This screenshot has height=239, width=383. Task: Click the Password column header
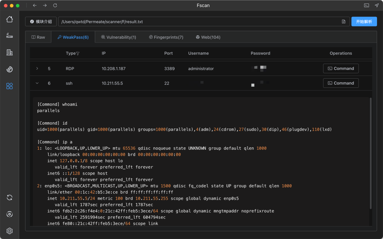coord(260,53)
